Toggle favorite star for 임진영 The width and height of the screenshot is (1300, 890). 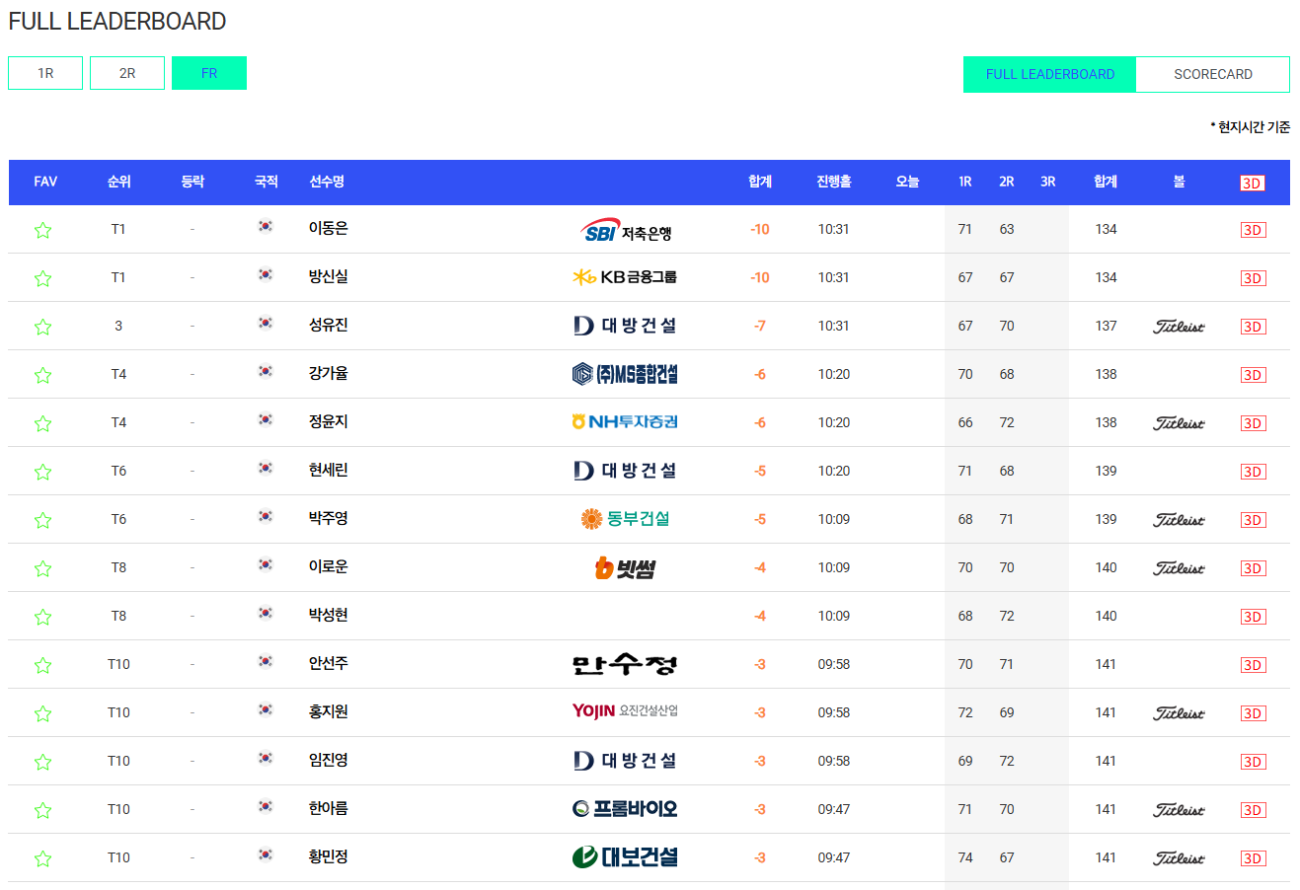(42, 762)
